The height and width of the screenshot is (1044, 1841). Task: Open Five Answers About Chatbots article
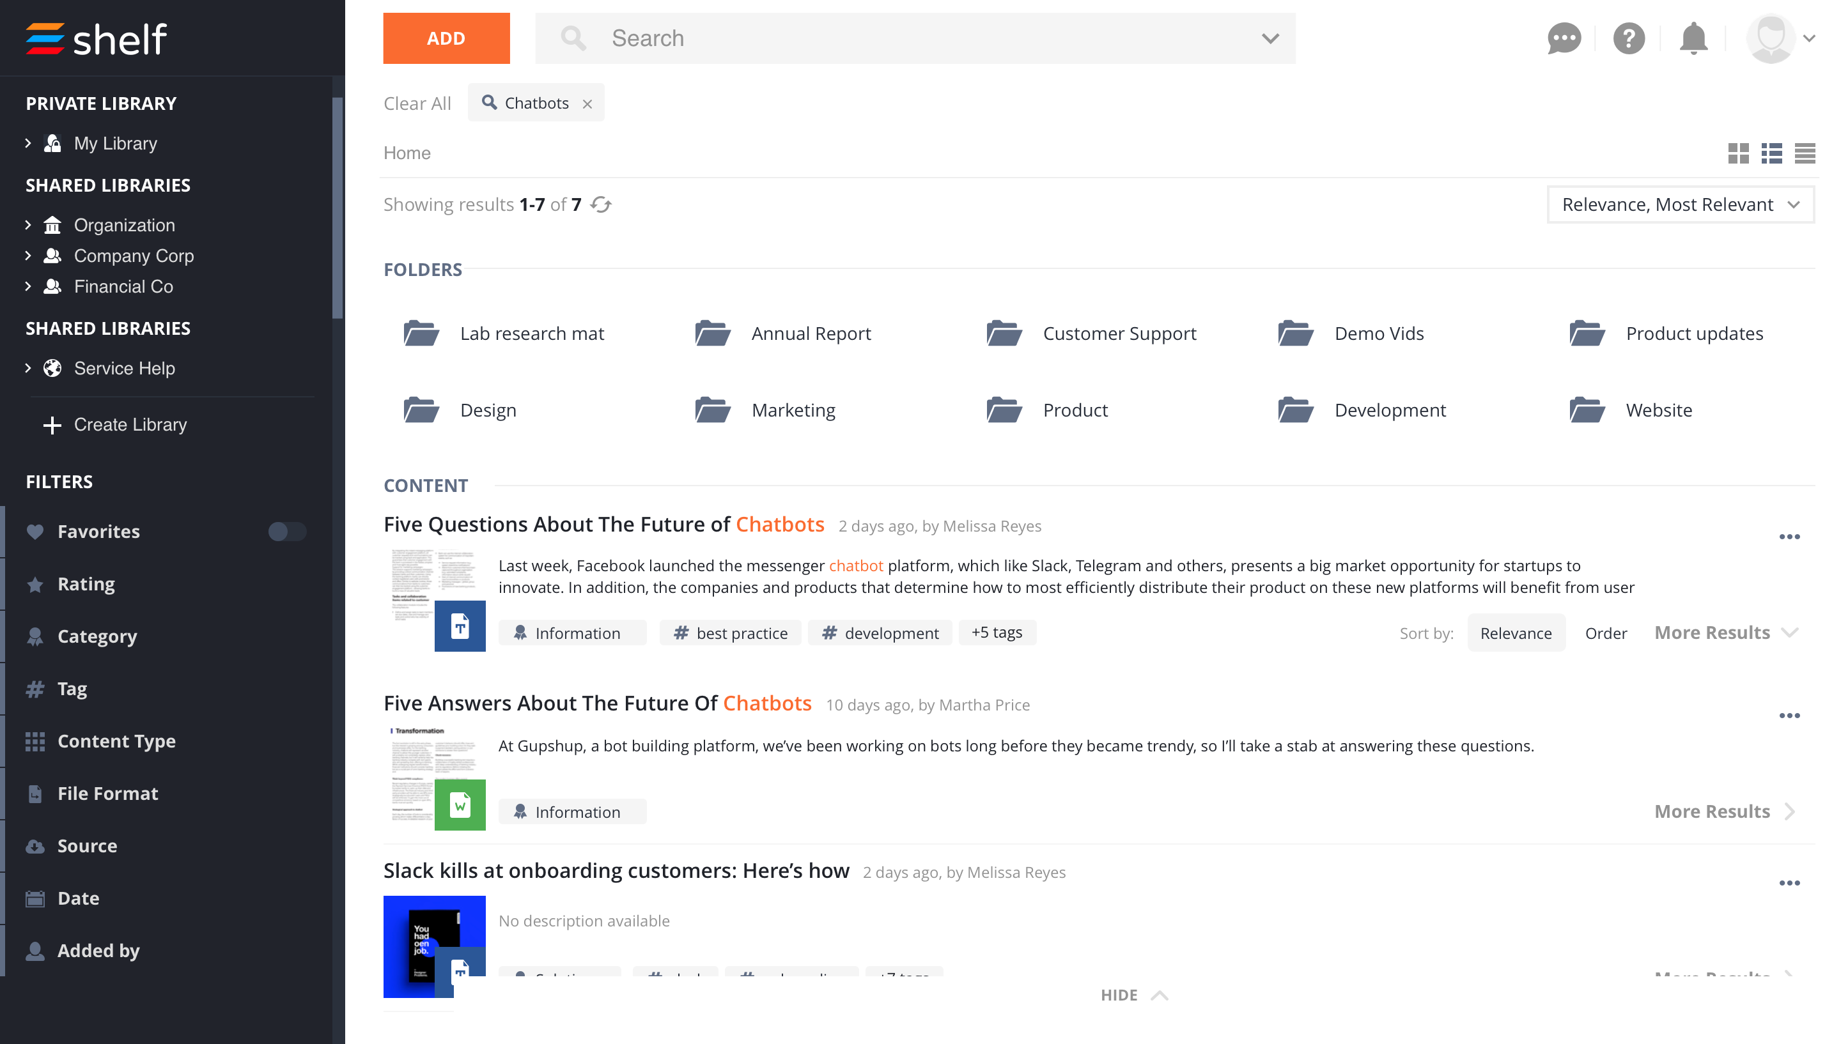598,703
